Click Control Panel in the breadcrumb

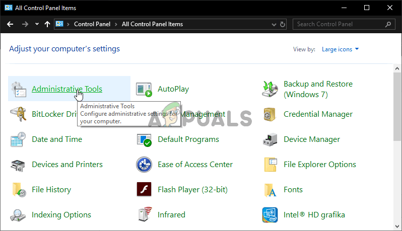[x=92, y=24]
